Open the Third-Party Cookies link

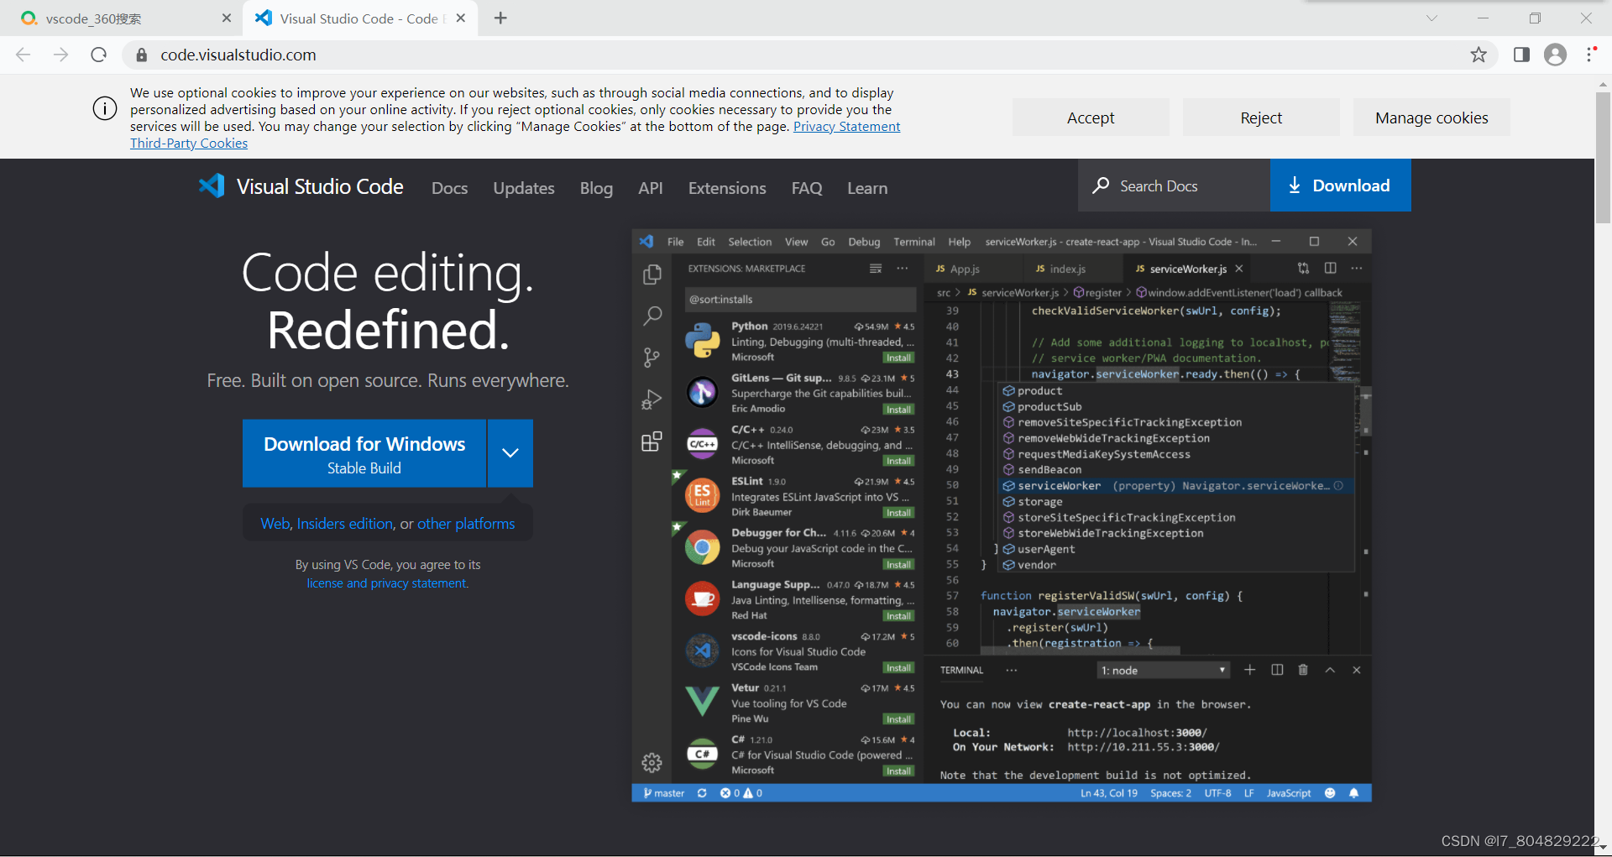tap(189, 143)
